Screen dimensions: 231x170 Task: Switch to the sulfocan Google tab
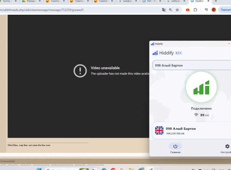(x=176, y=1)
